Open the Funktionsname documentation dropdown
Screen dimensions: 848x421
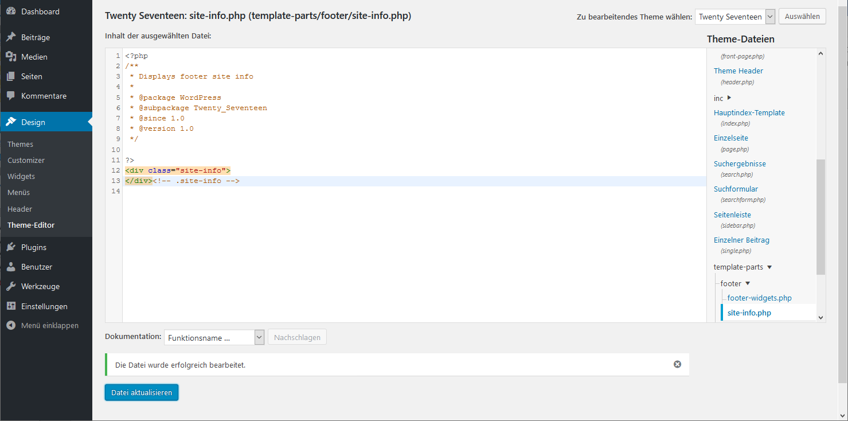click(214, 338)
